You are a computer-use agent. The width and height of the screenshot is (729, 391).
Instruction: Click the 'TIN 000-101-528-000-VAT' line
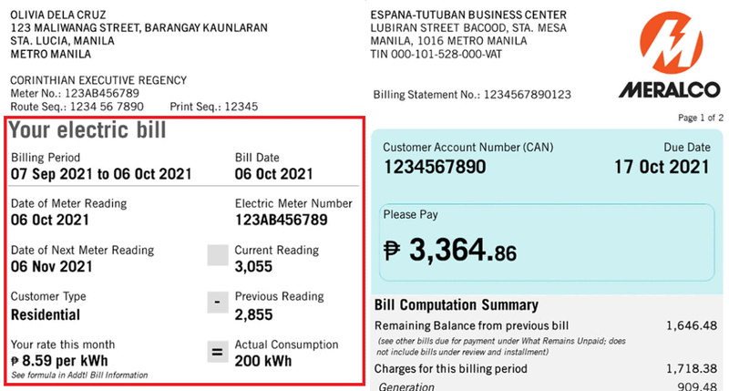coord(436,55)
